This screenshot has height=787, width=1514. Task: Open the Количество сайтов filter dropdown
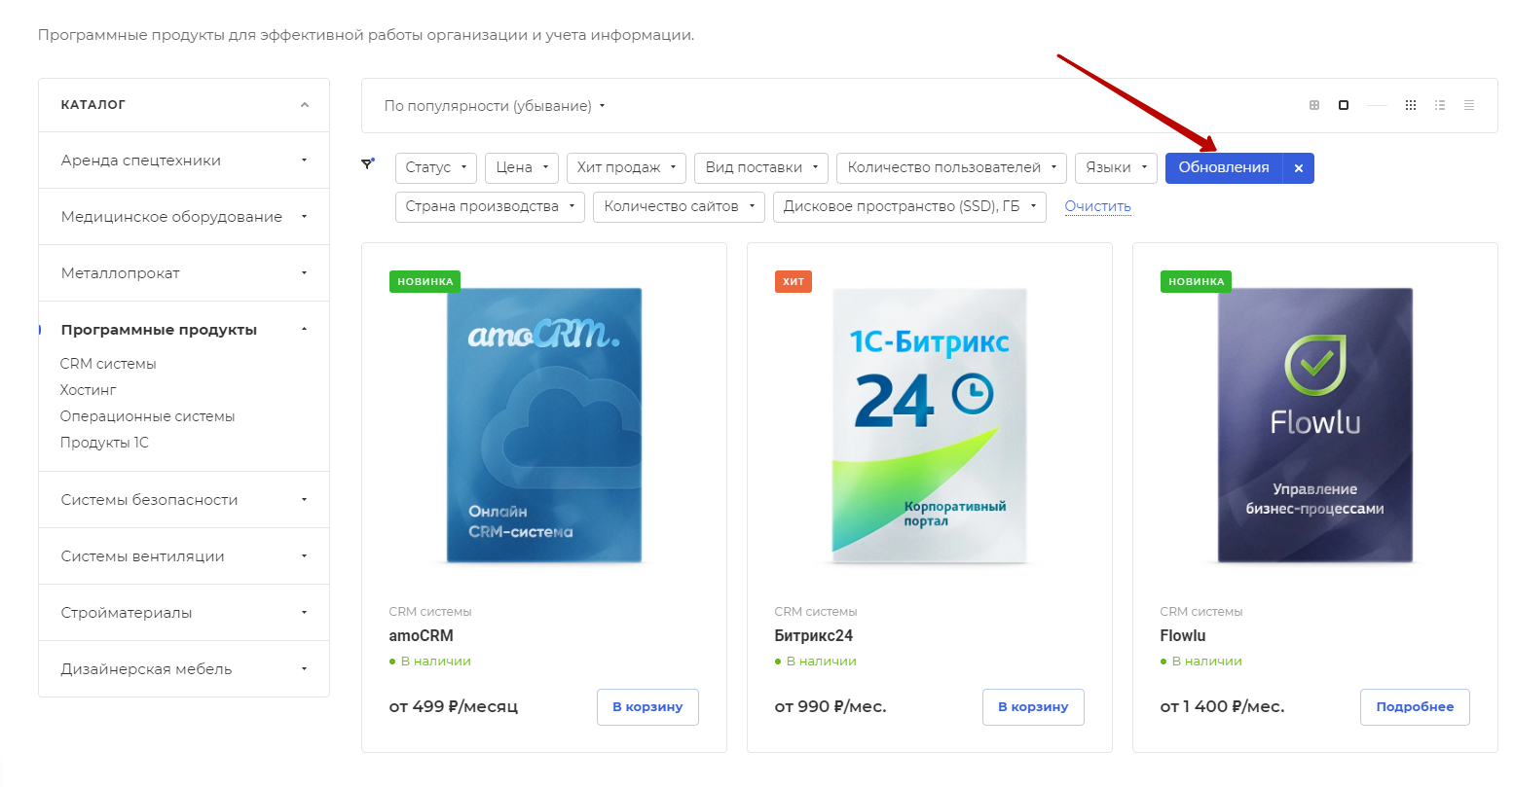679,206
